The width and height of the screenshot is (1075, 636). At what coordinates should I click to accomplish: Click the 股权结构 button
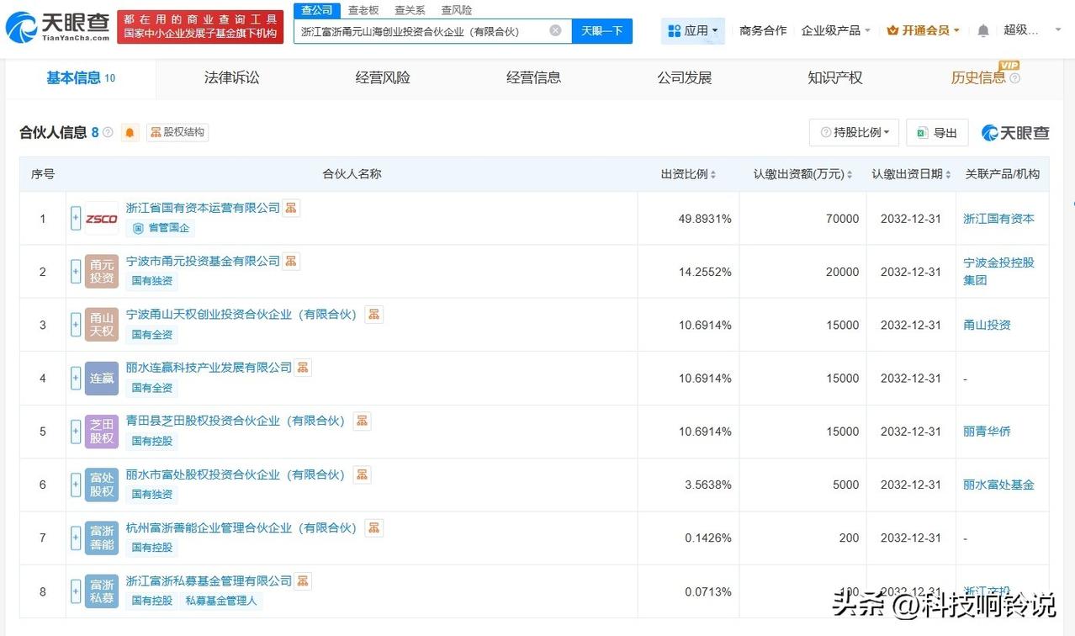[177, 133]
